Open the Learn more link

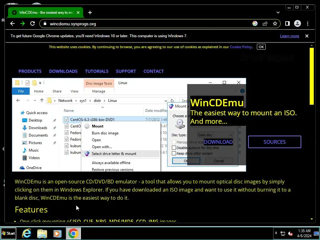coord(289,36)
